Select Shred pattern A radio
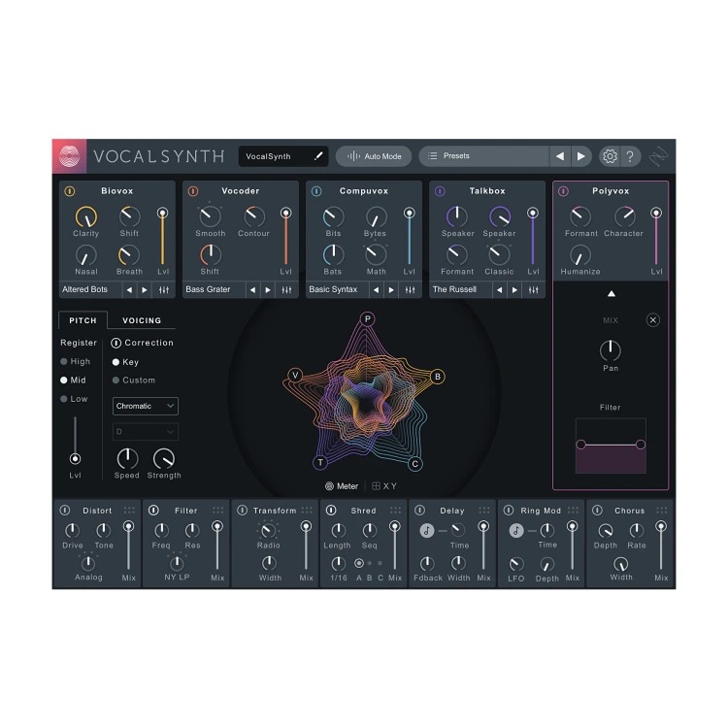This screenshot has width=728, height=728. click(x=359, y=563)
